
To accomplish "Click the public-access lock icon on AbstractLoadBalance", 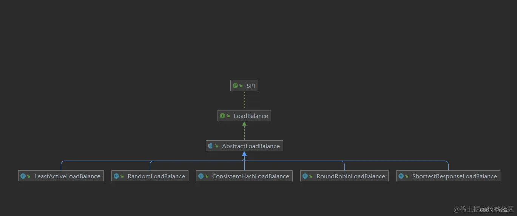I will (x=217, y=146).
